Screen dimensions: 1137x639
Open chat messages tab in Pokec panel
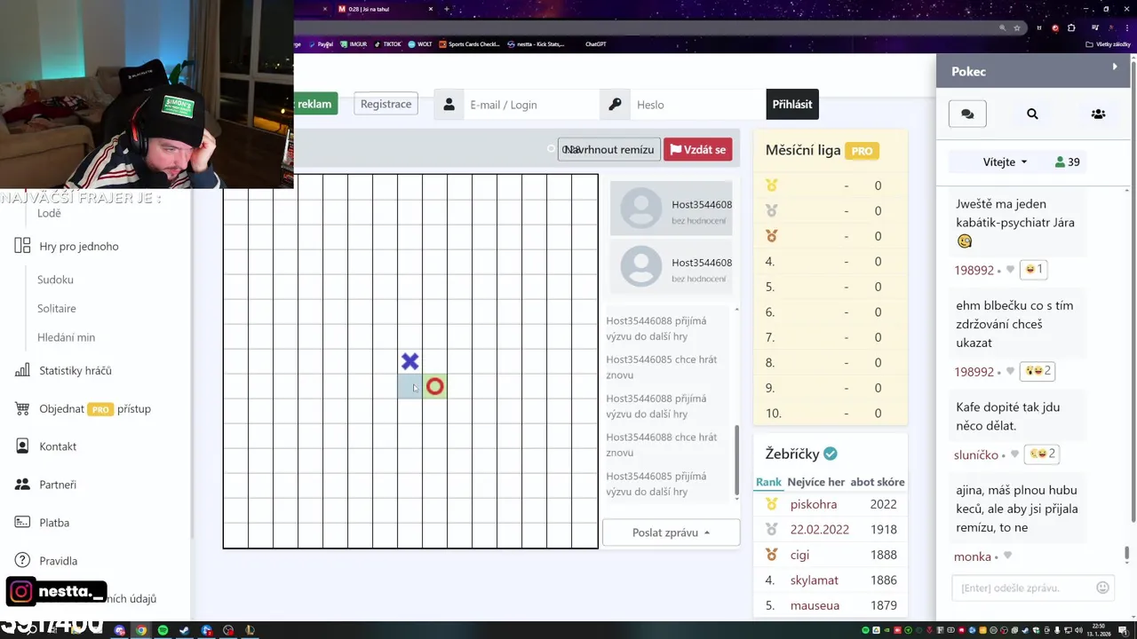tap(967, 114)
